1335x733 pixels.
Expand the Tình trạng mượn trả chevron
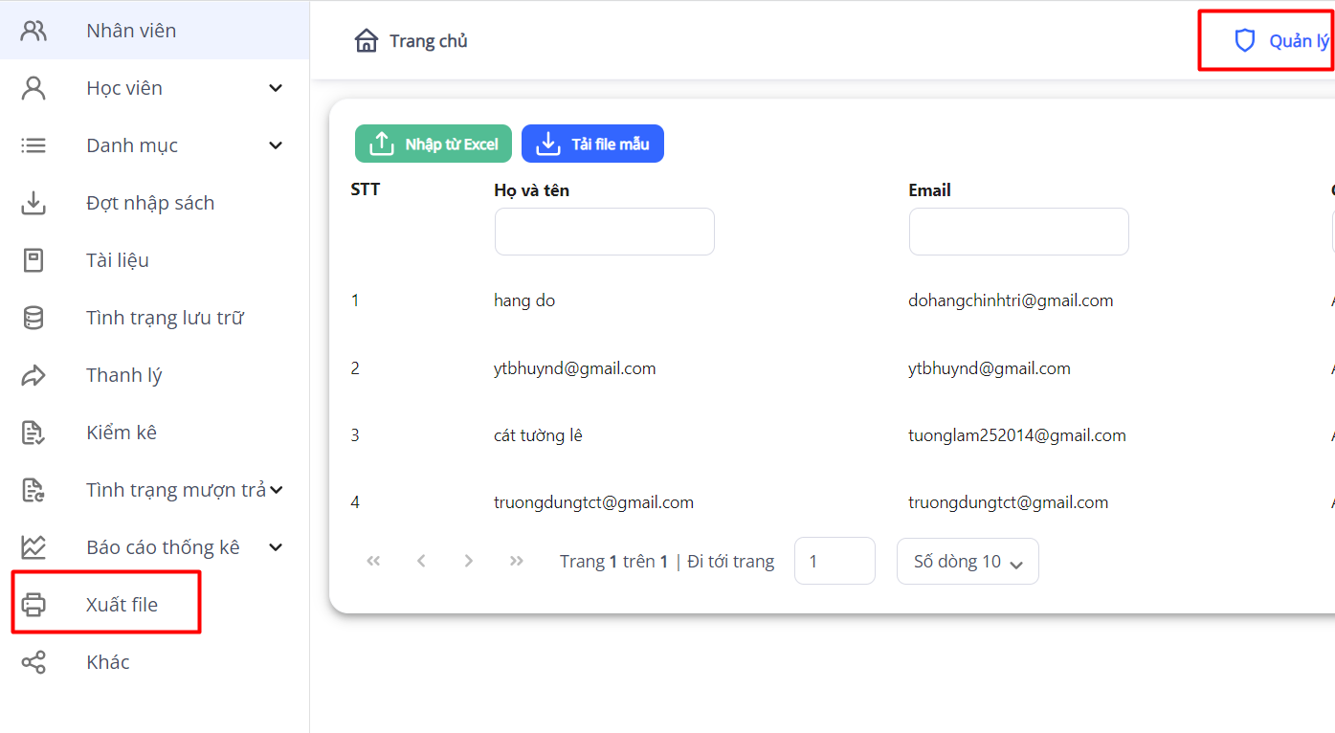[277, 490]
